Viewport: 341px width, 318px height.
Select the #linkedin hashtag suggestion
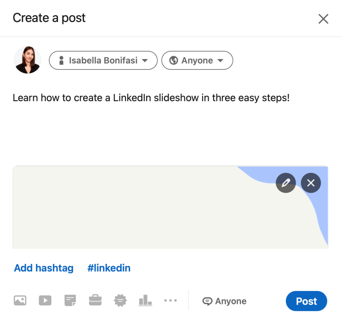pos(109,268)
